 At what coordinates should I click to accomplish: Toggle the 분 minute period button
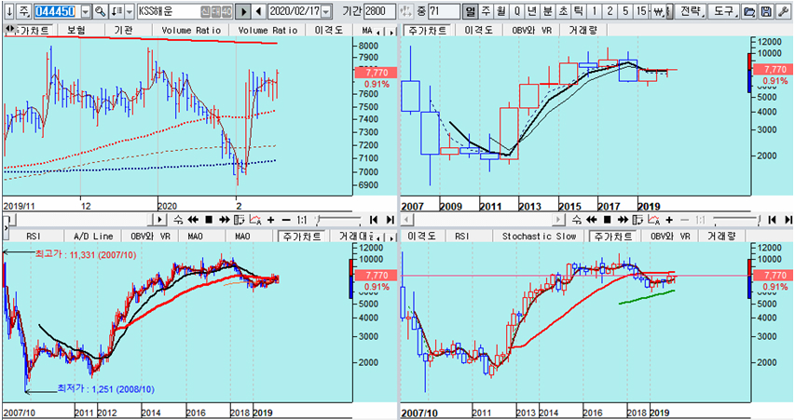(548, 11)
